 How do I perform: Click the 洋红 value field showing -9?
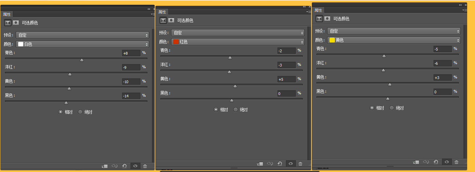coord(131,67)
